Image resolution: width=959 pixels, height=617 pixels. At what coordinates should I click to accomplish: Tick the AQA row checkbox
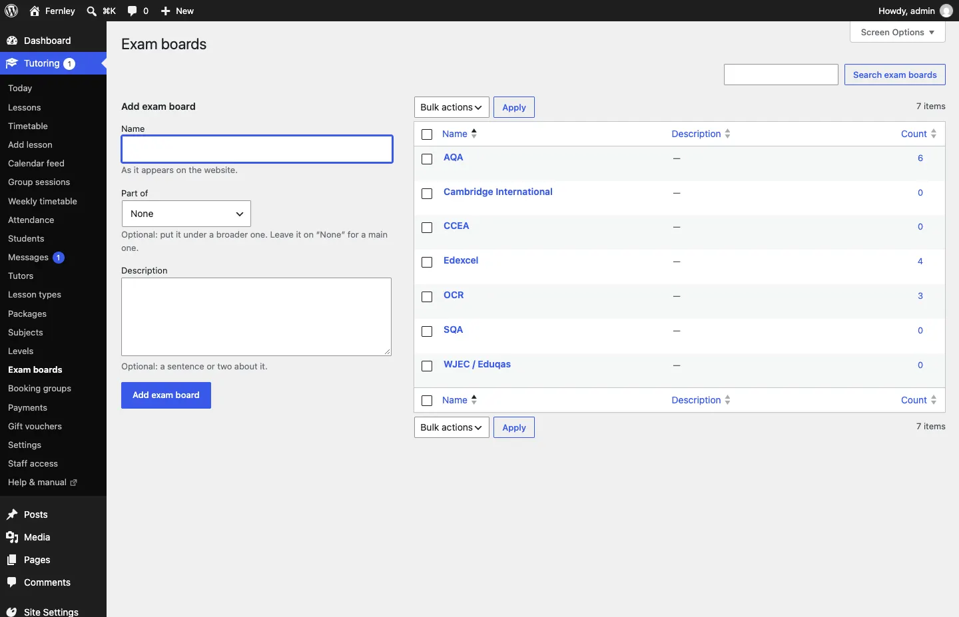427,159
